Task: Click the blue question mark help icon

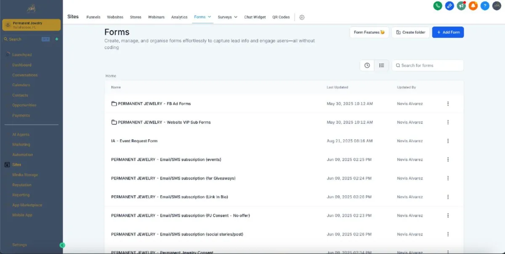Action: (x=485, y=6)
